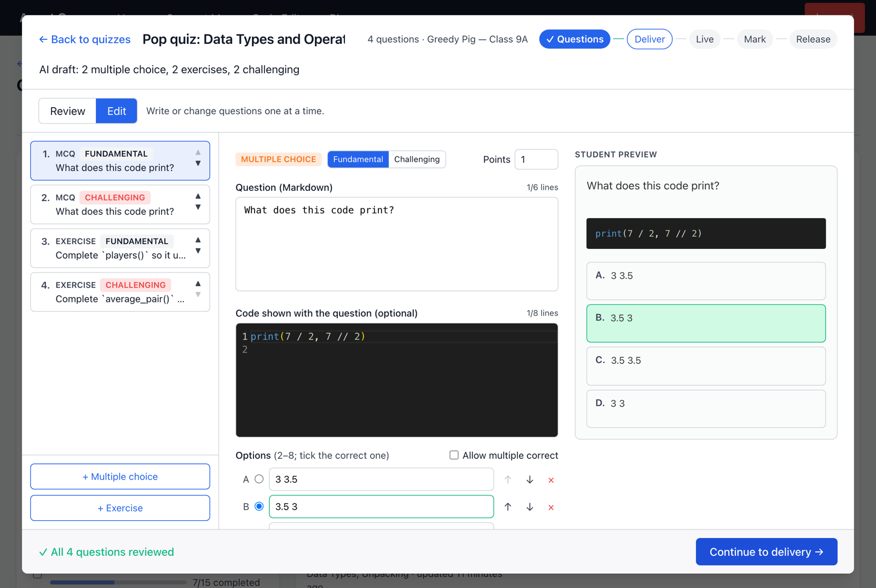The image size is (876, 588).
Task: Go back to quizzes
Action: [85, 39]
